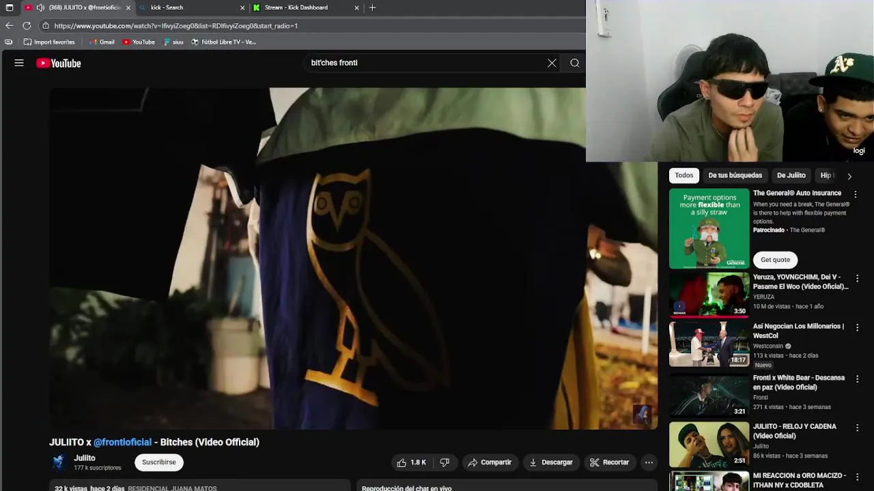Open the siuu bookmark
Image resolution: width=874 pixels, height=491 pixels.
[x=173, y=42]
